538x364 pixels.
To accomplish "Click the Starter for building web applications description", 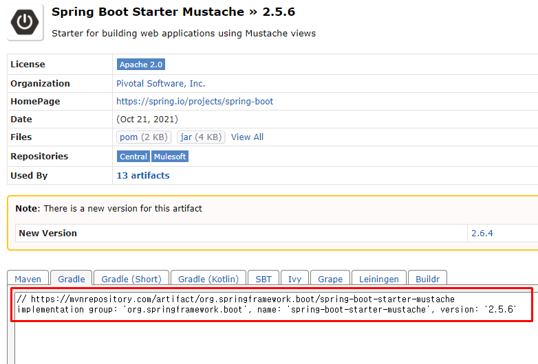I will [184, 34].
